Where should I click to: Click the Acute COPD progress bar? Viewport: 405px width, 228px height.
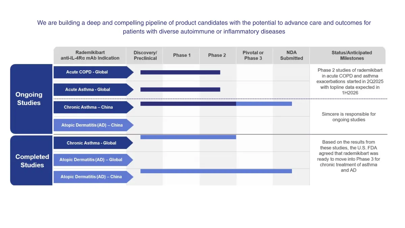tap(180, 72)
